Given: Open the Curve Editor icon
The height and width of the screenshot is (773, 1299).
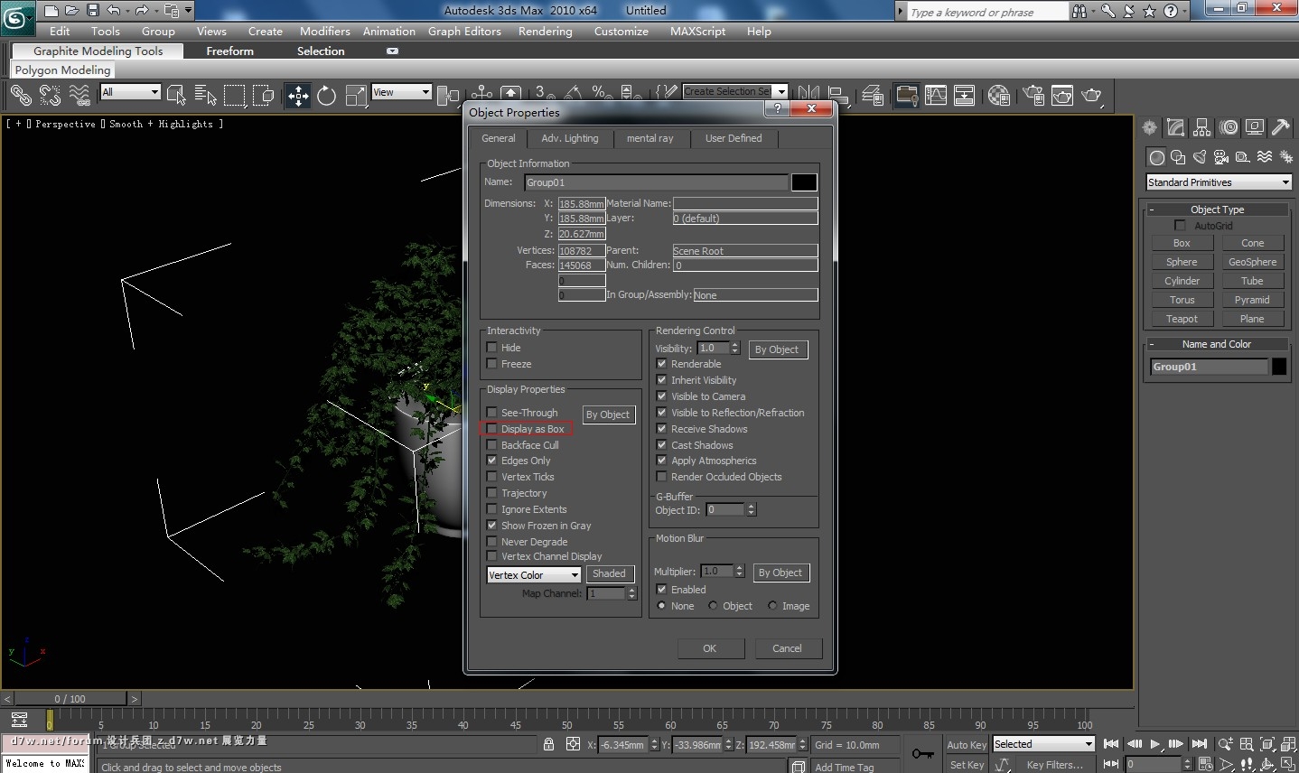Looking at the screenshot, I should click(936, 95).
